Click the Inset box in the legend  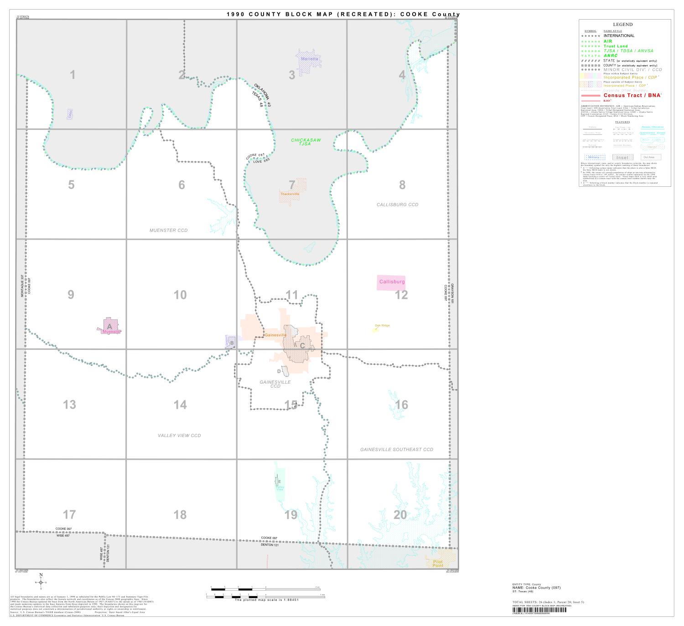point(623,157)
